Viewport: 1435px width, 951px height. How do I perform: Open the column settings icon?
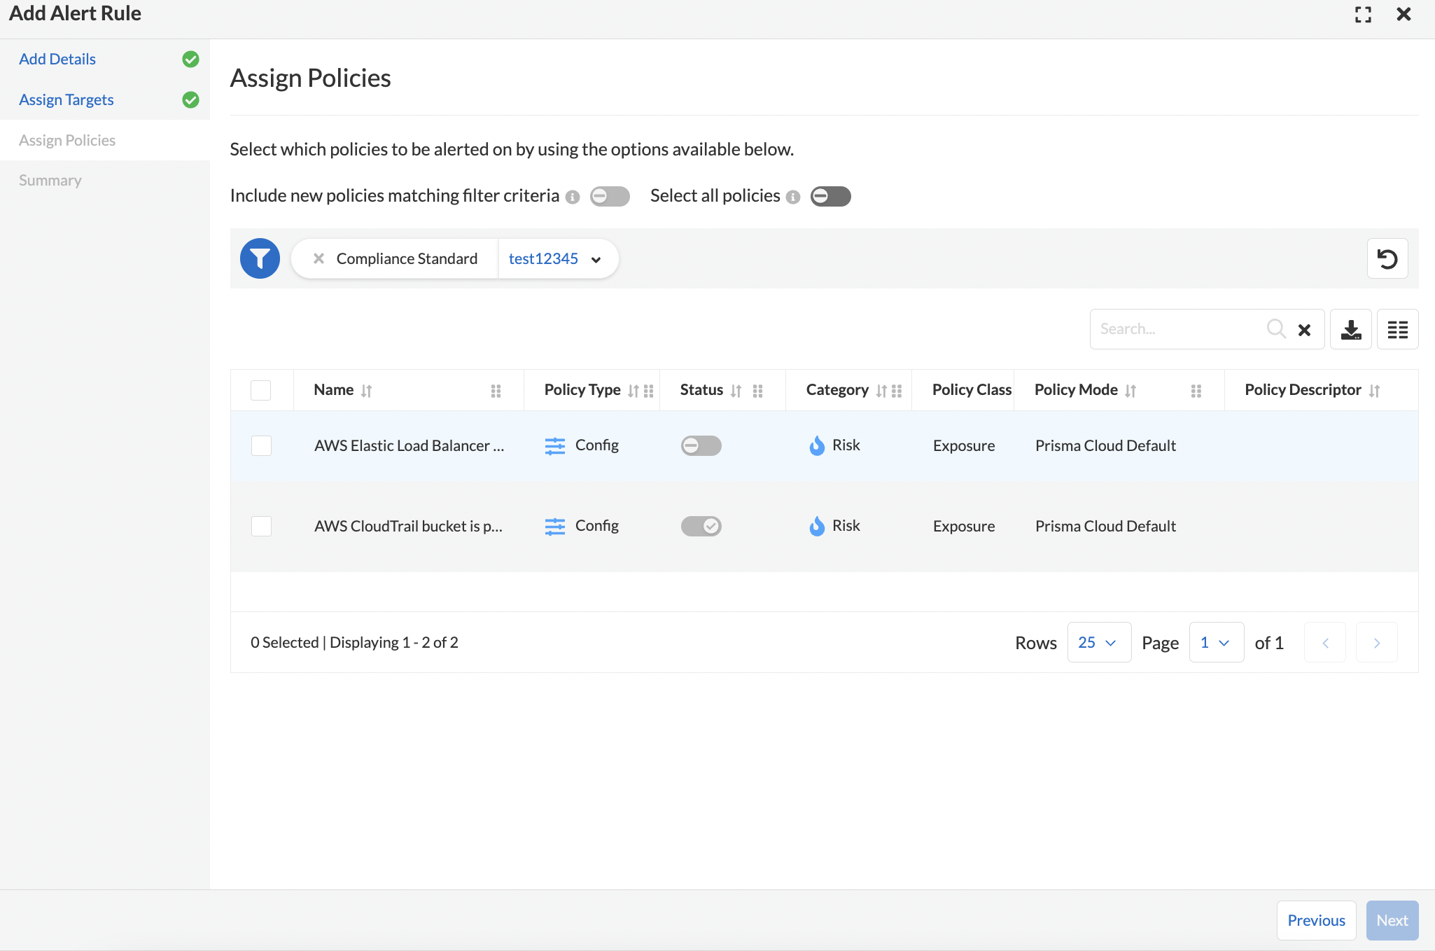click(x=1398, y=328)
